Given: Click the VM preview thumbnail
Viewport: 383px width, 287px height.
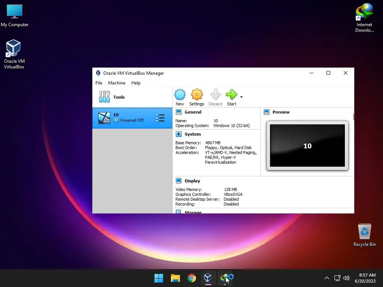Looking at the screenshot, I should coord(307,145).
